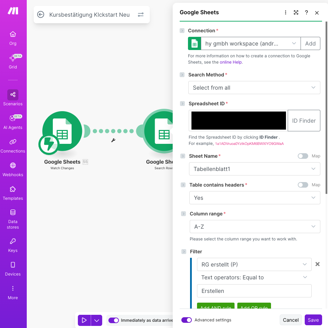Expand the Table contains headers info chevron

[183, 185]
